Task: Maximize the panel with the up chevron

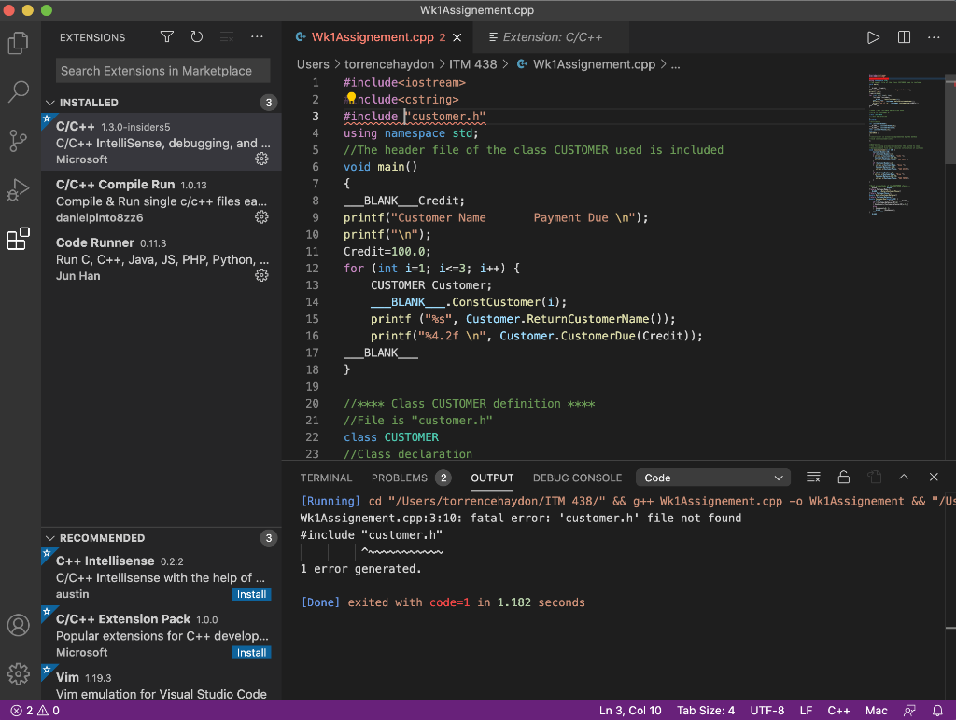Action: (x=904, y=478)
